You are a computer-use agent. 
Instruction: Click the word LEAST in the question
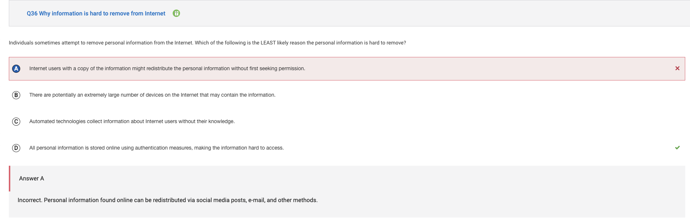click(x=268, y=43)
